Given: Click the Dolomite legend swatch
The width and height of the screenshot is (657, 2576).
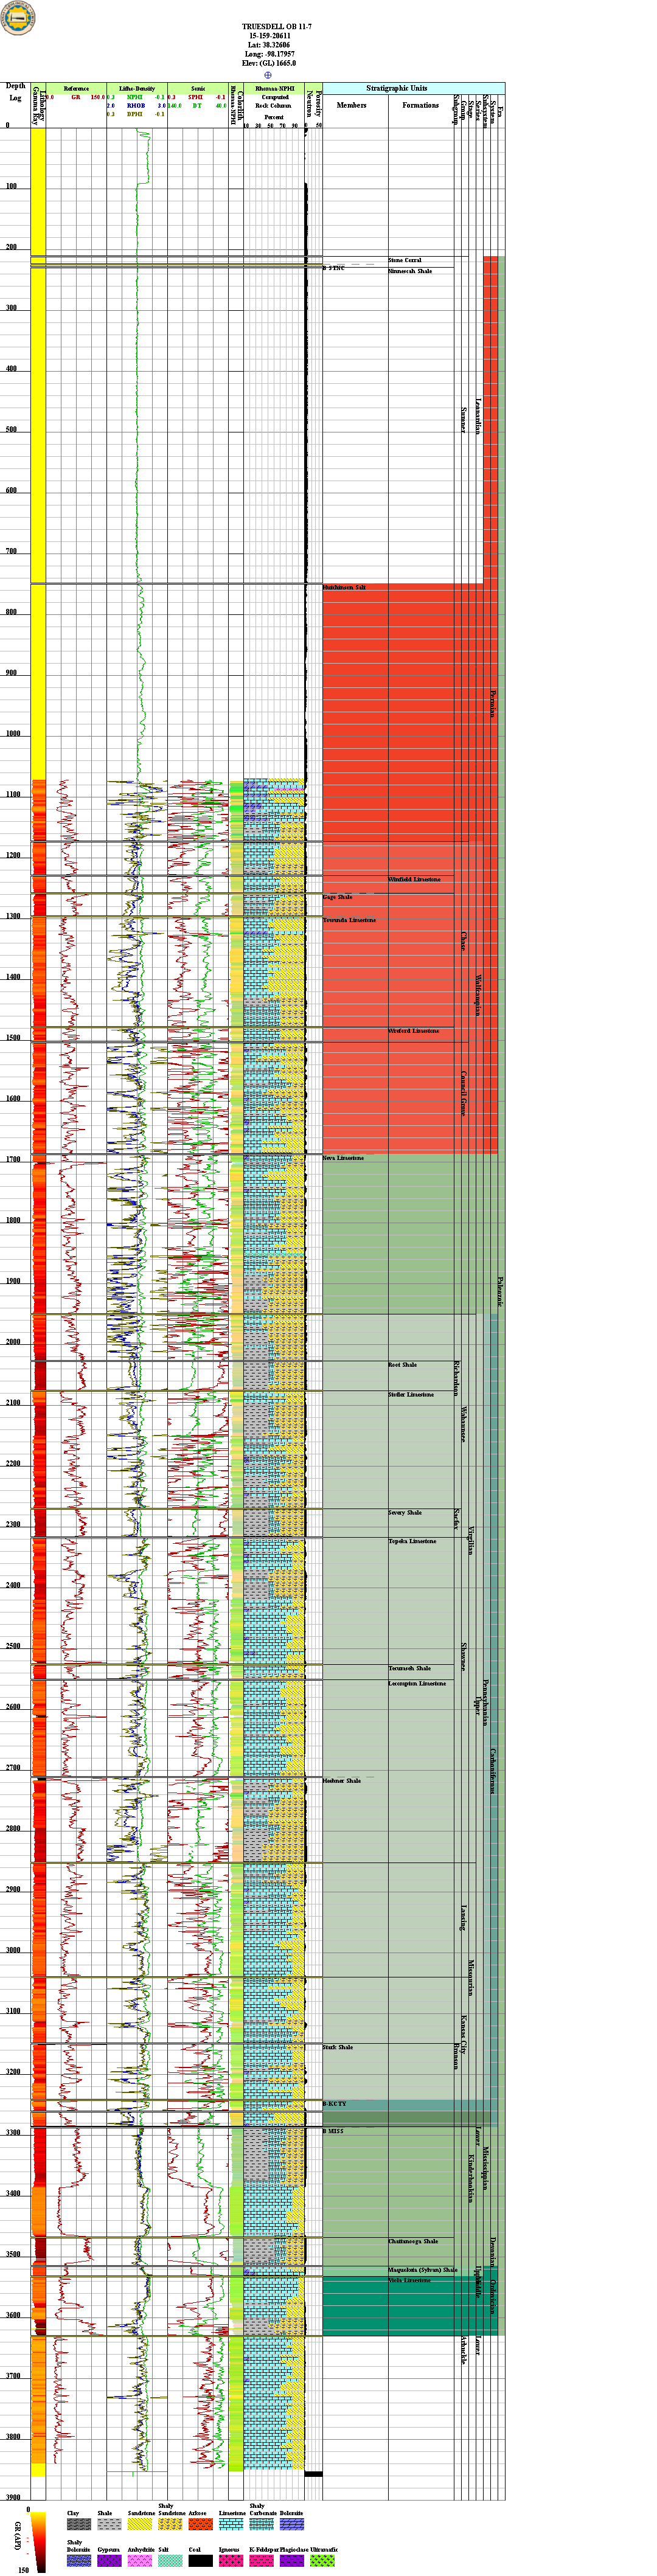Looking at the screenshot, I should click(x=292, y=2525).
